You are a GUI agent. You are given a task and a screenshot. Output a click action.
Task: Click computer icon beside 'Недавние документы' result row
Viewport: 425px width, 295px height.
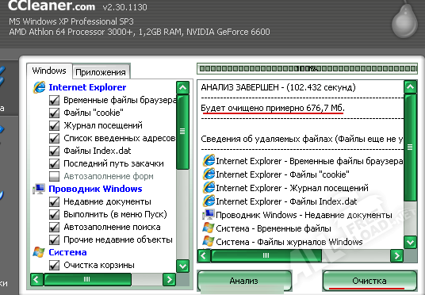[209, 214]
